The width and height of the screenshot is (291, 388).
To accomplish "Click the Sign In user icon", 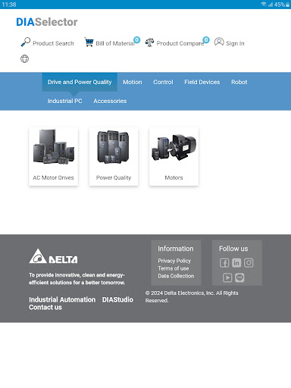I will coord(219,42).
